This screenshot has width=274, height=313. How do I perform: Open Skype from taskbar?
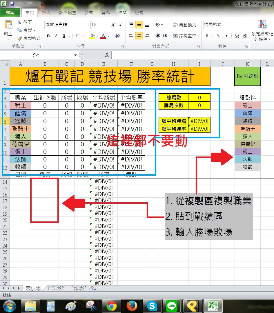[x=152, y=306]
